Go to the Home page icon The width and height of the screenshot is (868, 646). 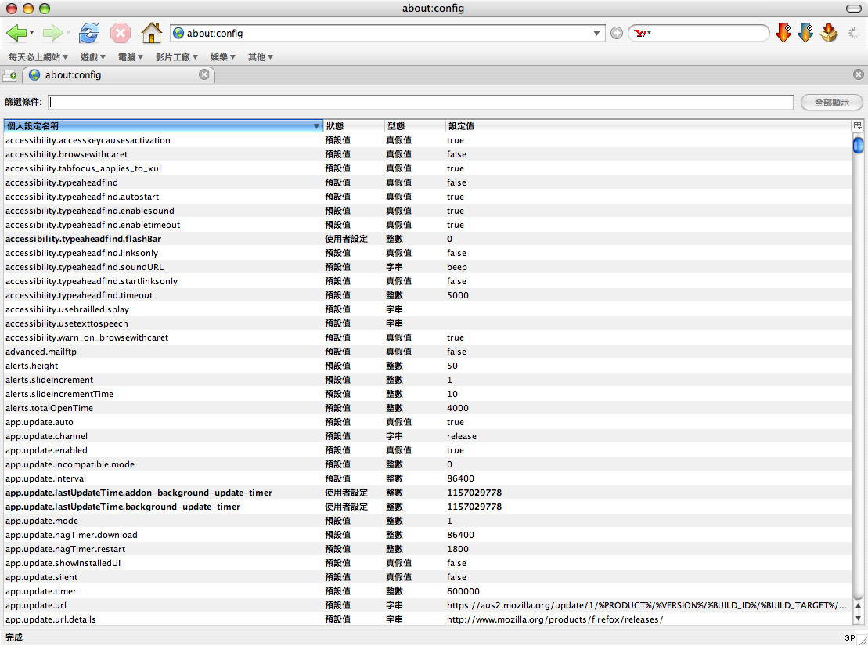[151, 33]
